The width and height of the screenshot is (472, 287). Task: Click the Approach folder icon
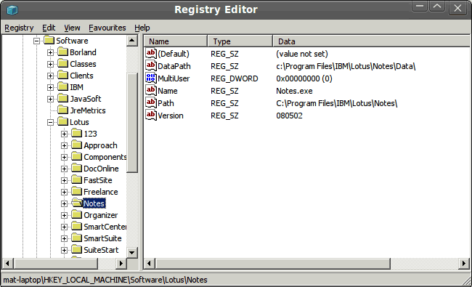tap(77, 145)
